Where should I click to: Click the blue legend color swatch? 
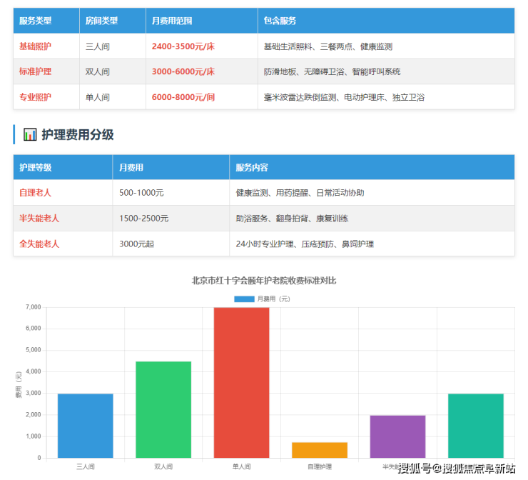click(x=244, y=299)
